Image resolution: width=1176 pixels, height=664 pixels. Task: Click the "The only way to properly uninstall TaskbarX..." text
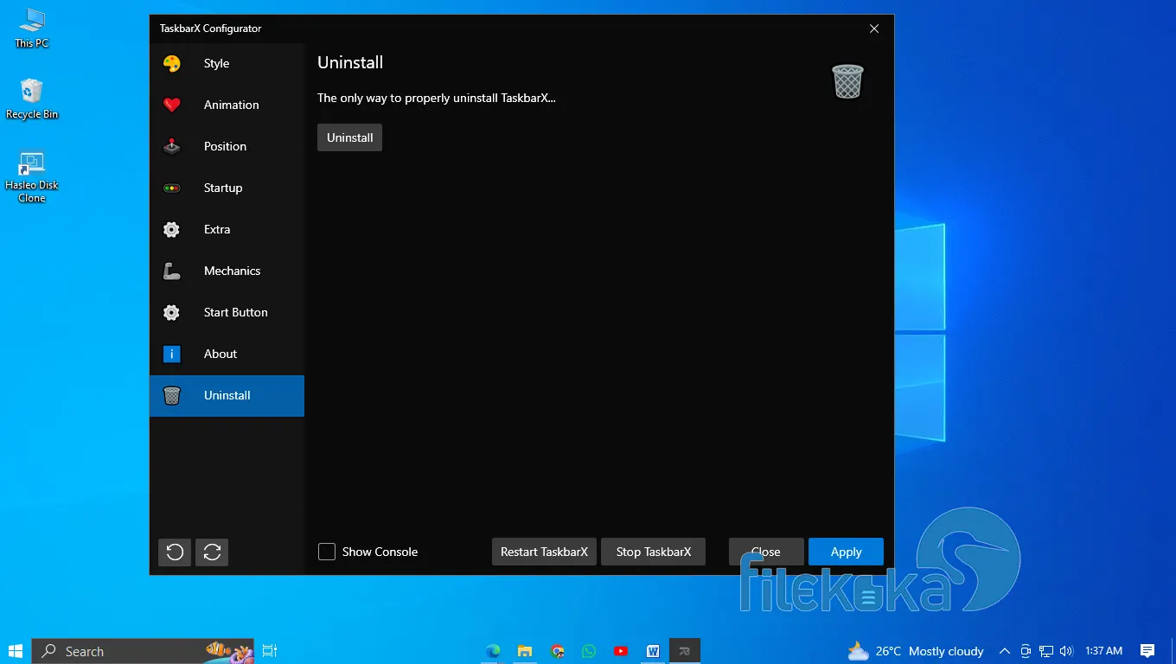[437, 98]
